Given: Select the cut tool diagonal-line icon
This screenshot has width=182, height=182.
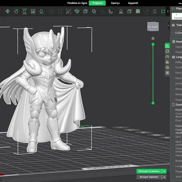Looking at the screenshot, I should [x=94, y=11].
